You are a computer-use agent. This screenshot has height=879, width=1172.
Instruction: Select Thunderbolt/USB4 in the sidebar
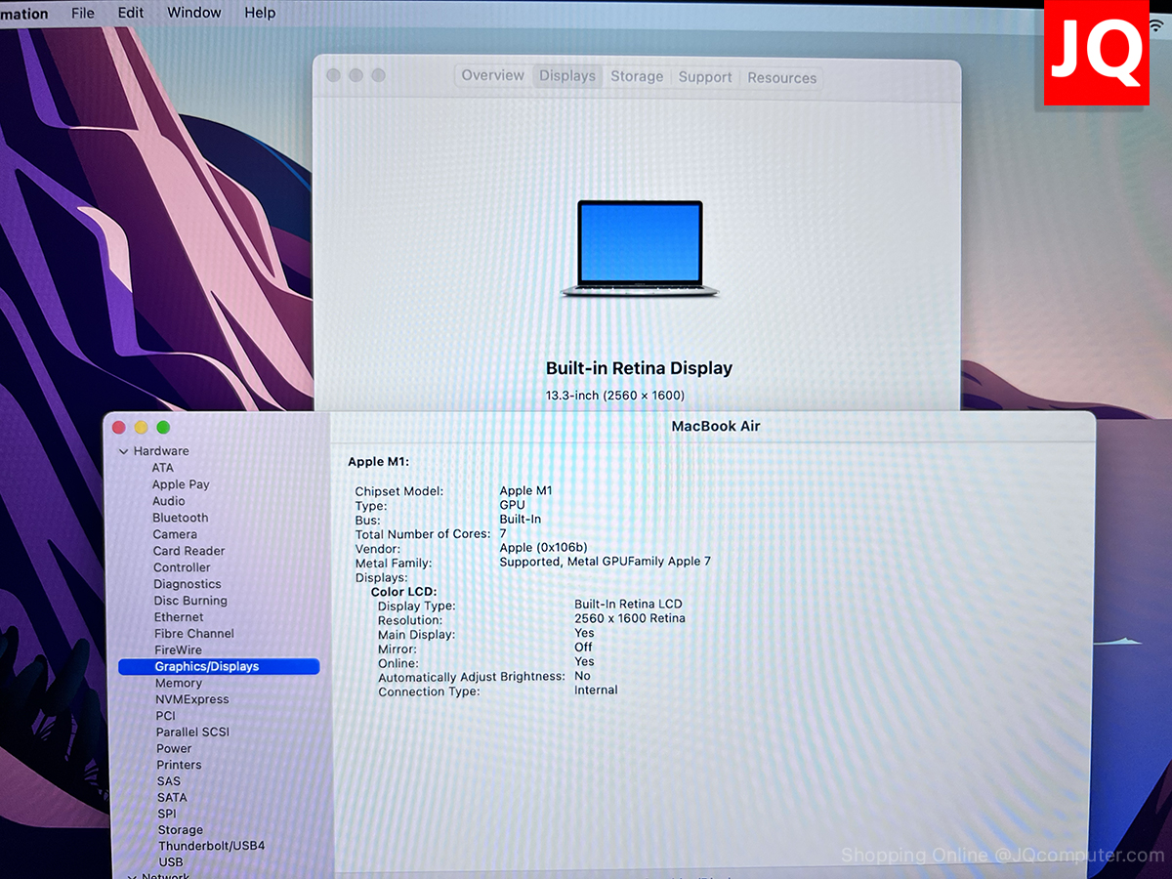coord(211,846)
